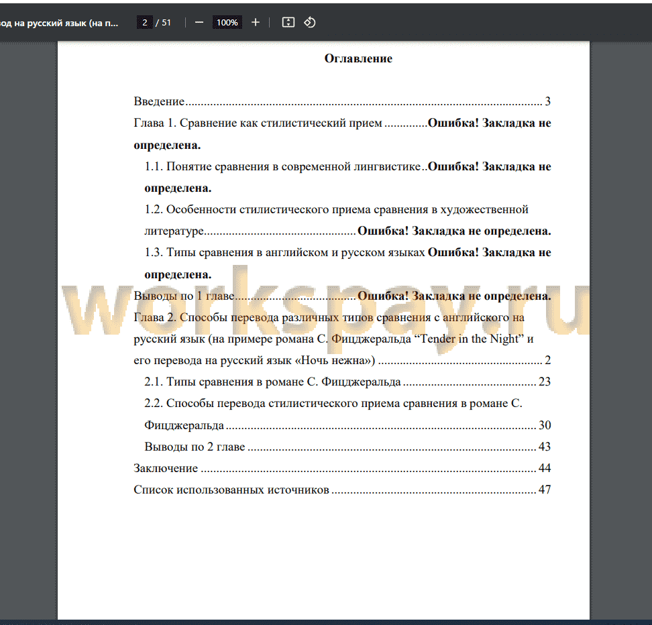Click the PDF document title in toolbar
The image size is (652, 625).
click(59, 23)
